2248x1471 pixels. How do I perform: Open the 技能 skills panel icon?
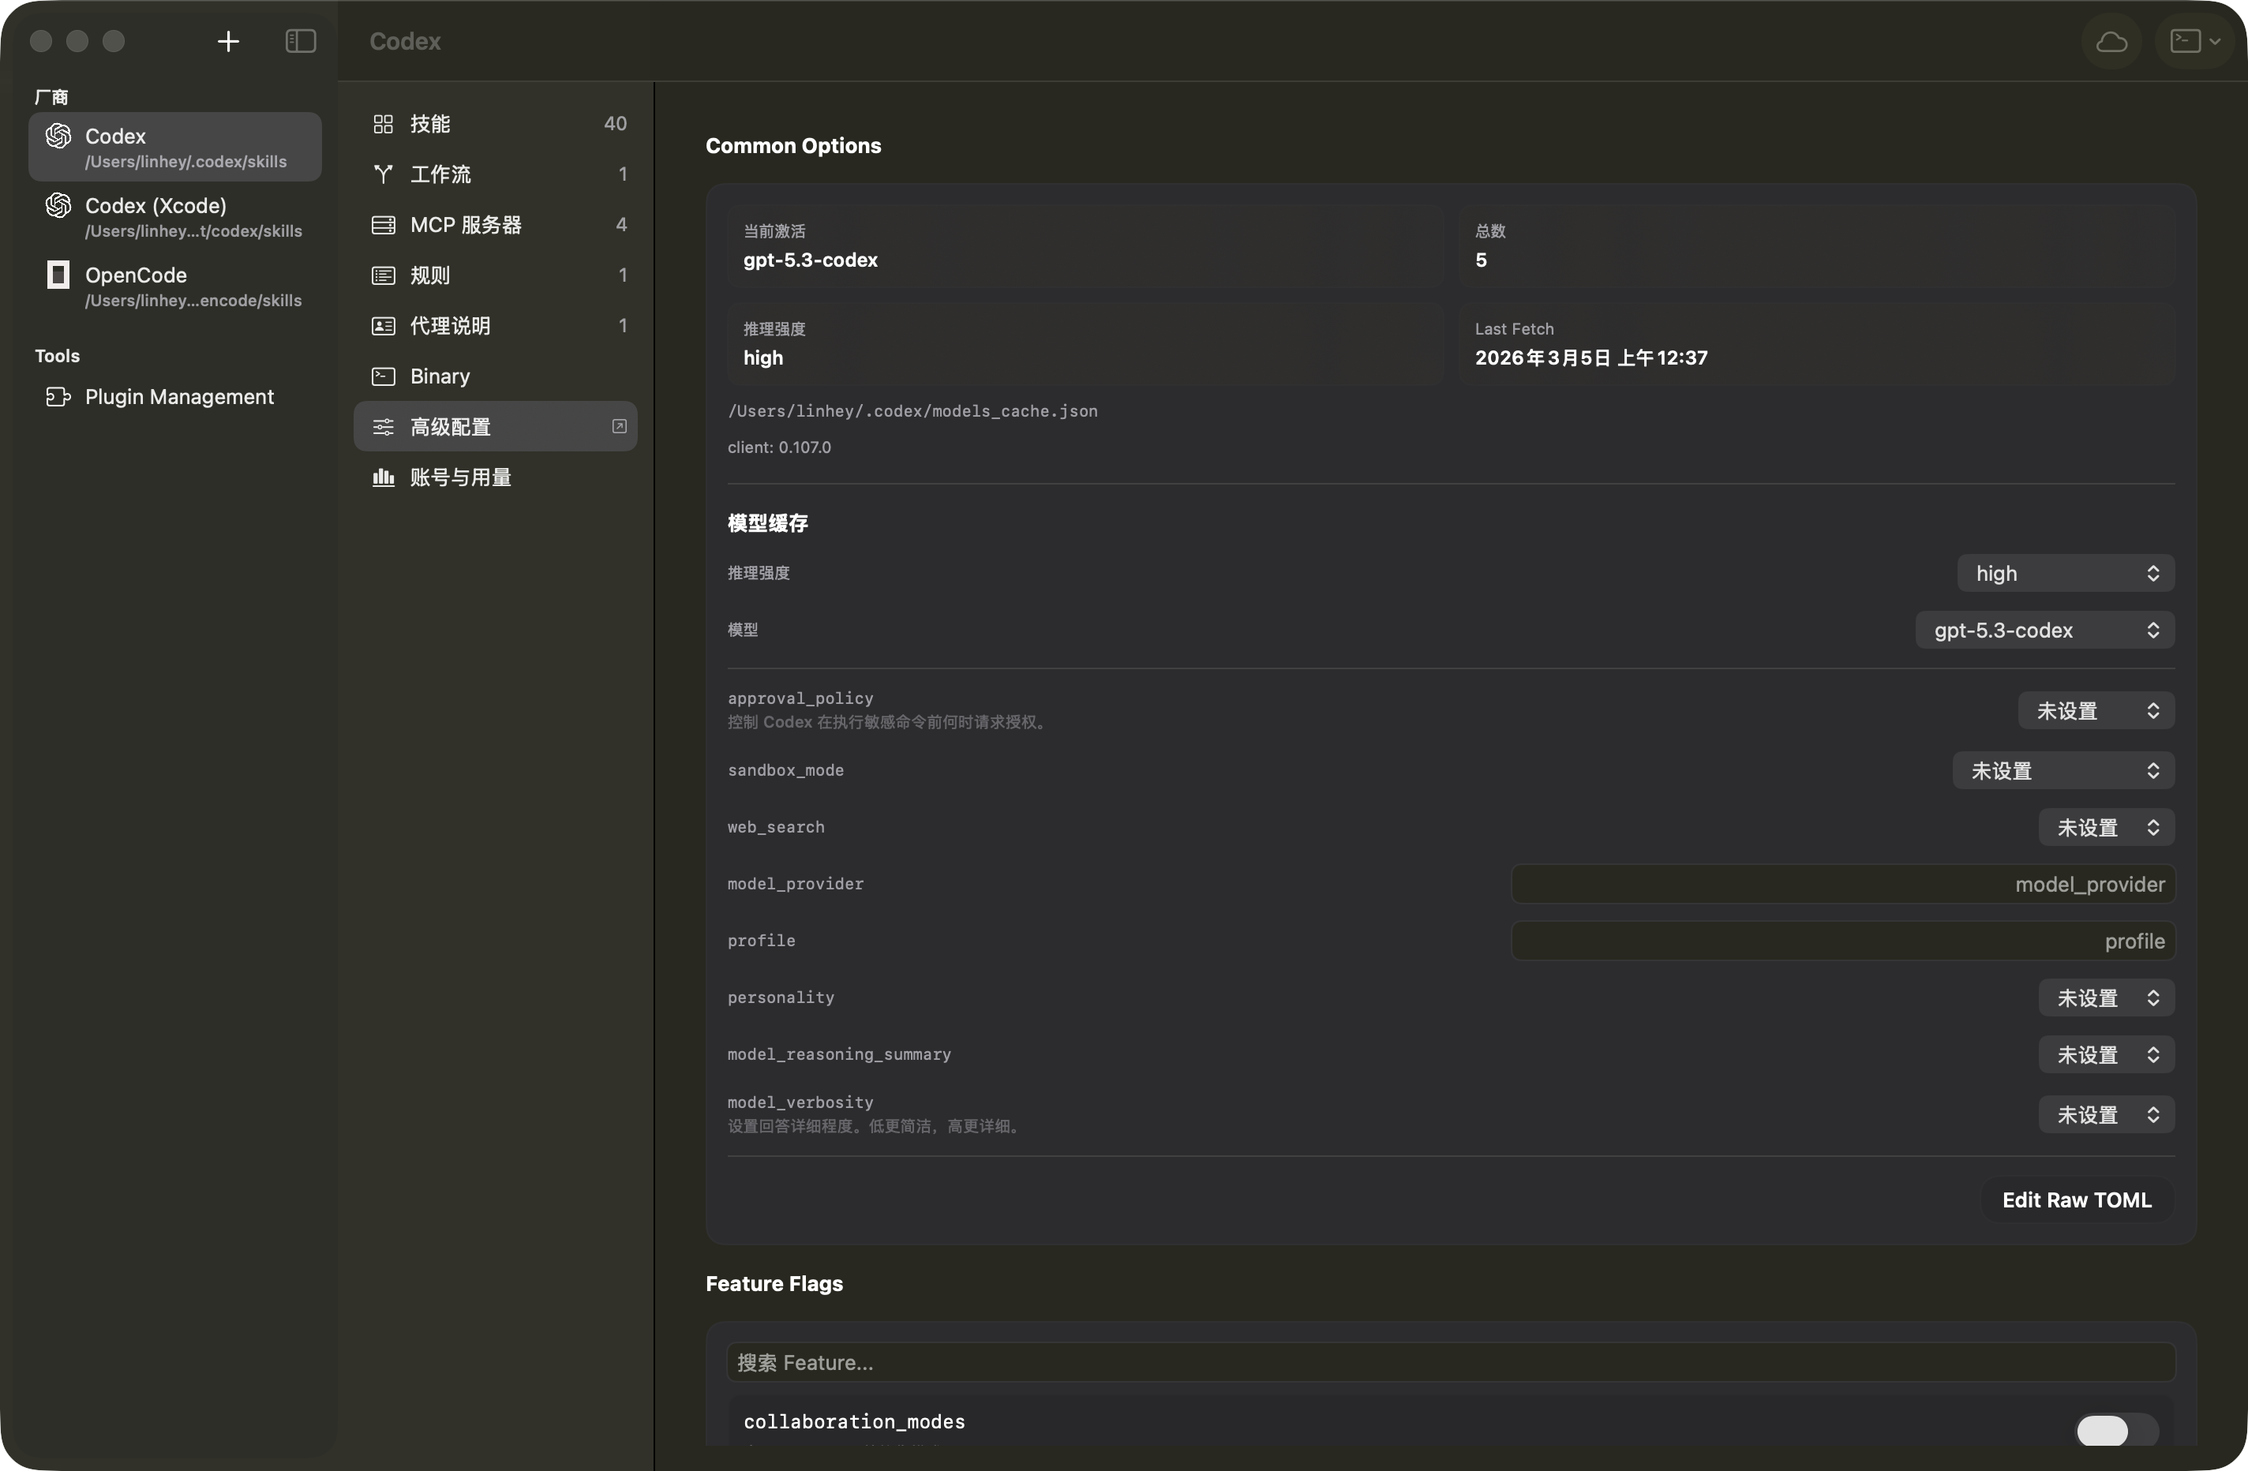(x=383, y=123)
